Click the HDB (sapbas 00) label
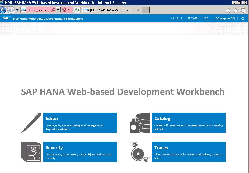Viewport: 249px width, 173px height. pyautogui.click(x=224, y=18)
